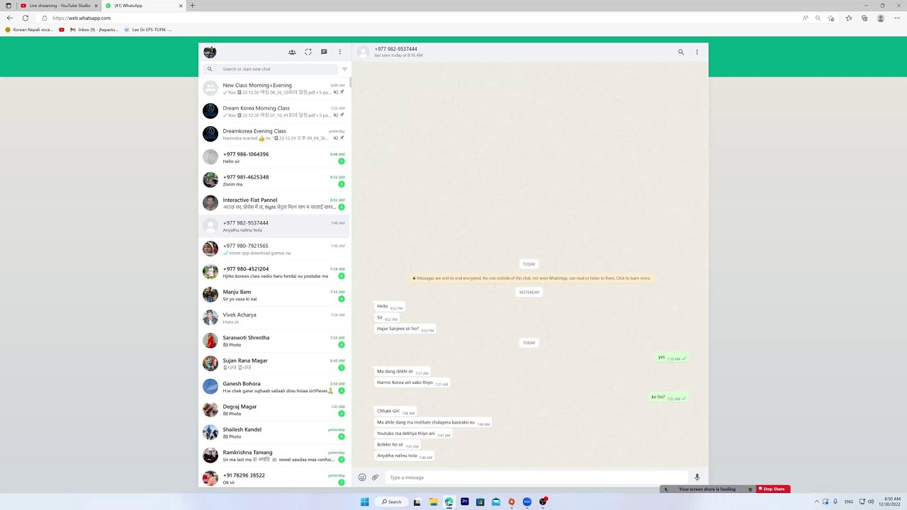The image size is (907, 510).
Task: Open the emoji picker
Action: (362, 477)
